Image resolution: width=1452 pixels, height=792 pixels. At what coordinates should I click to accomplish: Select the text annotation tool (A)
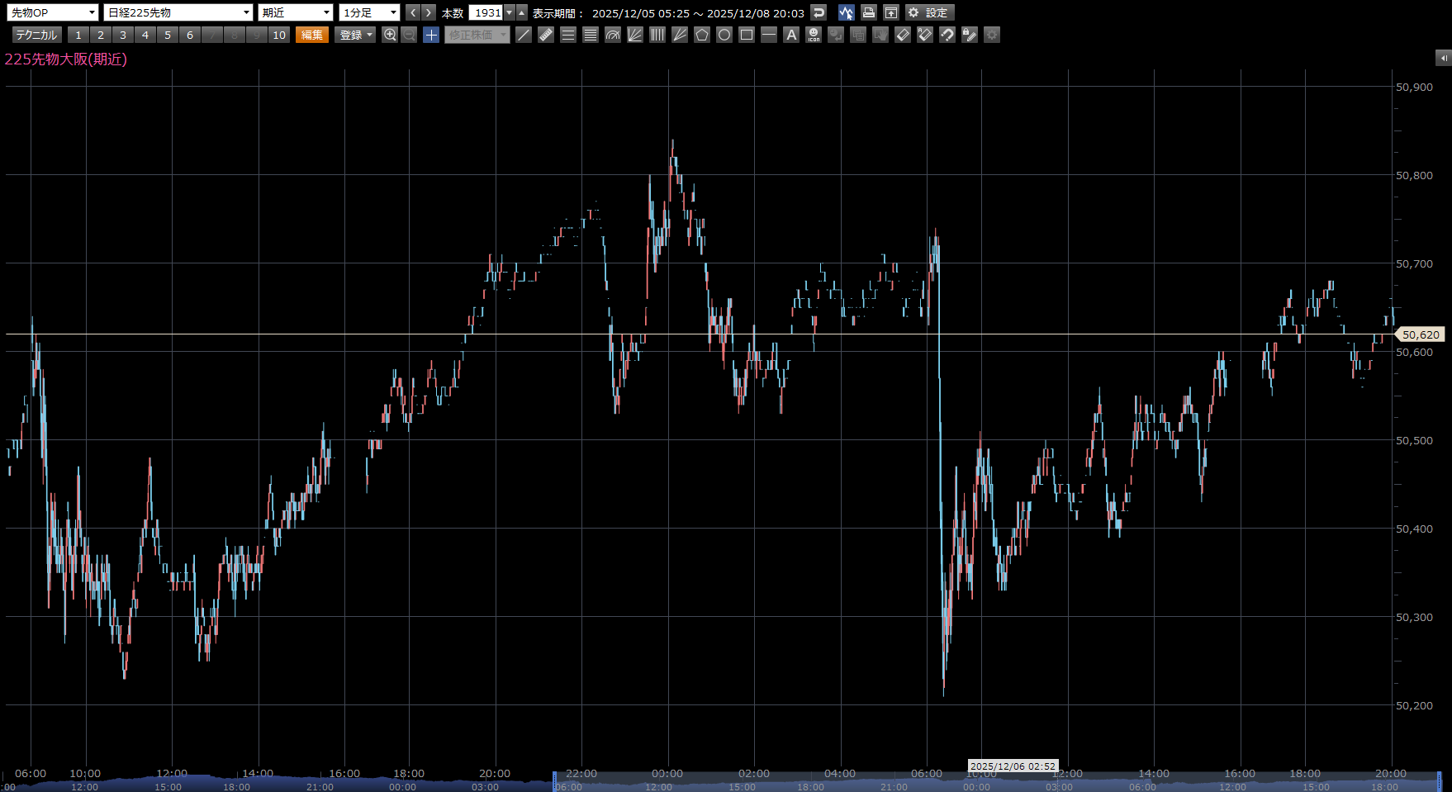(791, 35)
